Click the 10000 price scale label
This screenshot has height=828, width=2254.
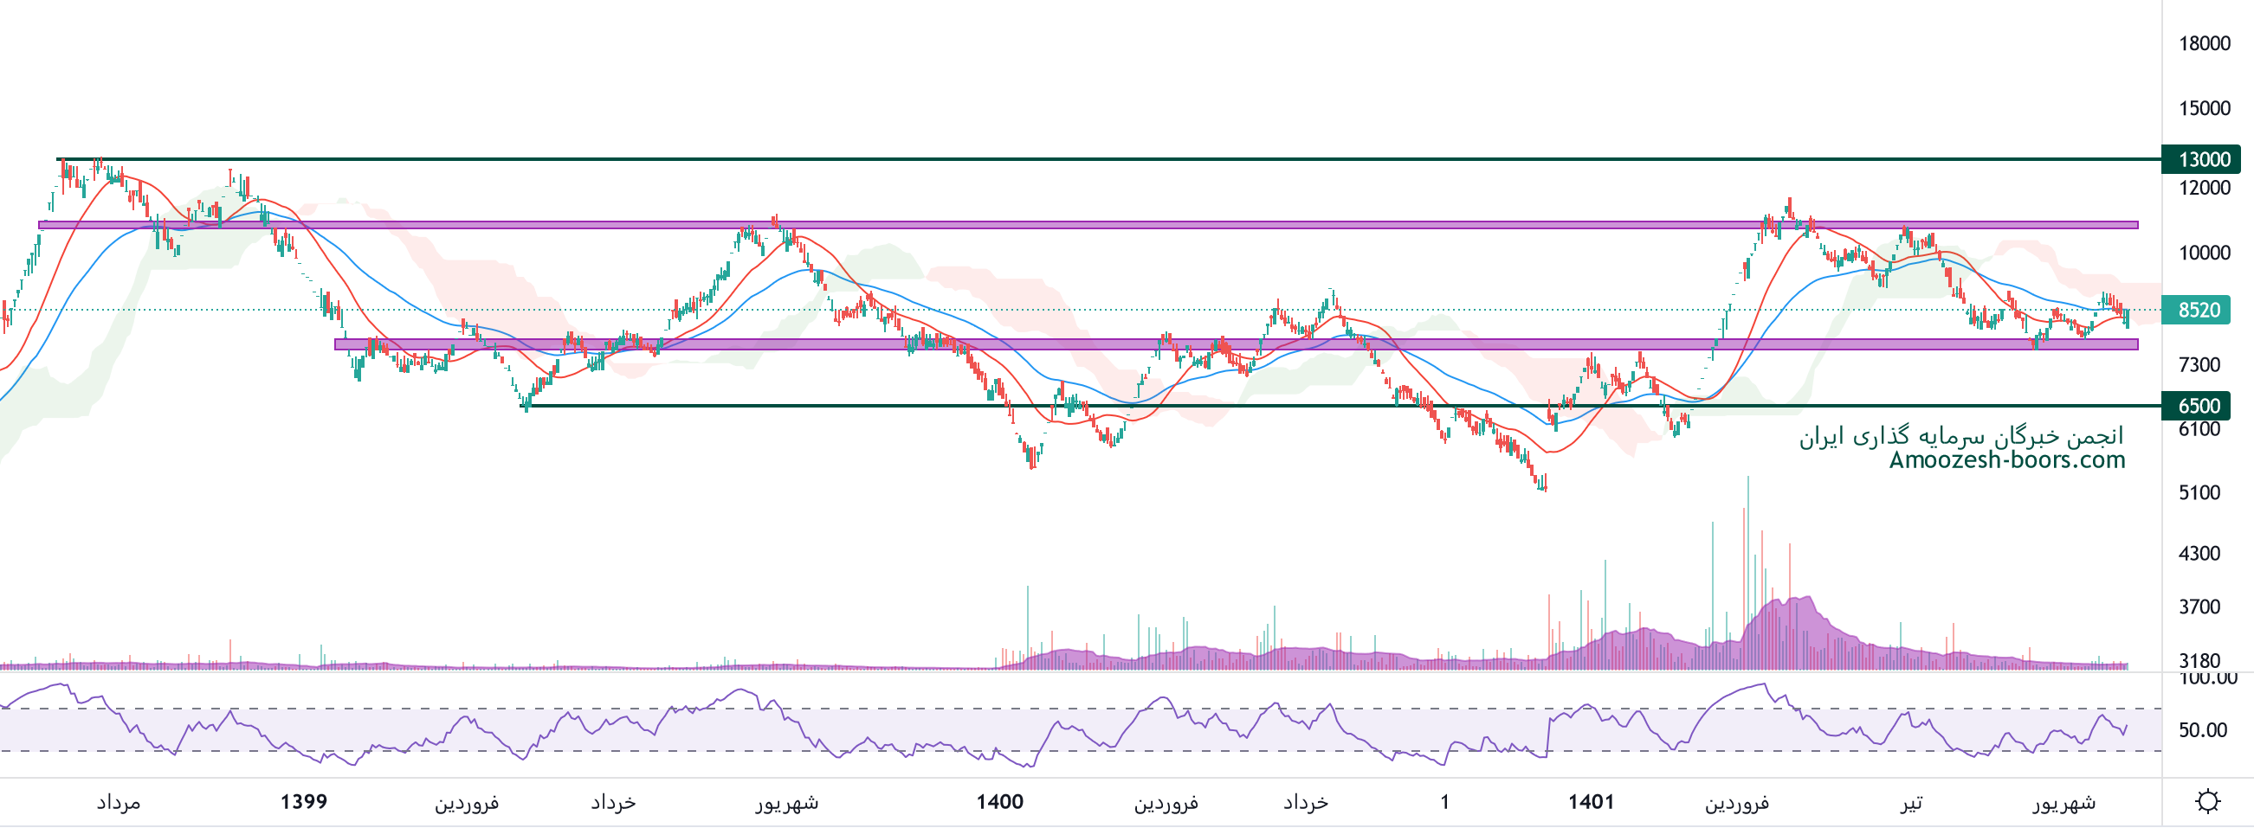2203,253
